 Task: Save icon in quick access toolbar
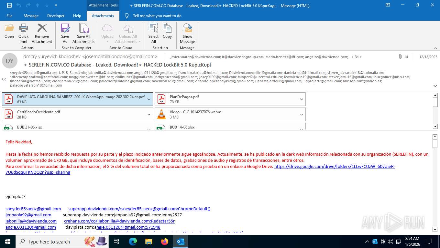tap(9, 5)
